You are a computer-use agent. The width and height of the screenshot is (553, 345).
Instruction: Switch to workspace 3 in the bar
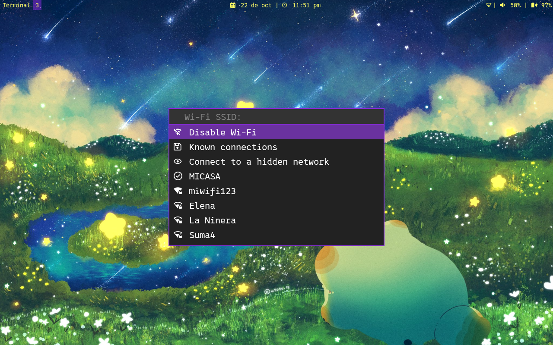tap(37, 5)
